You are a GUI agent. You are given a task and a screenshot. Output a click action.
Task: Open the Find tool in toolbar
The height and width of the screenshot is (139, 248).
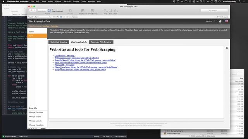(x=105, y=11)
